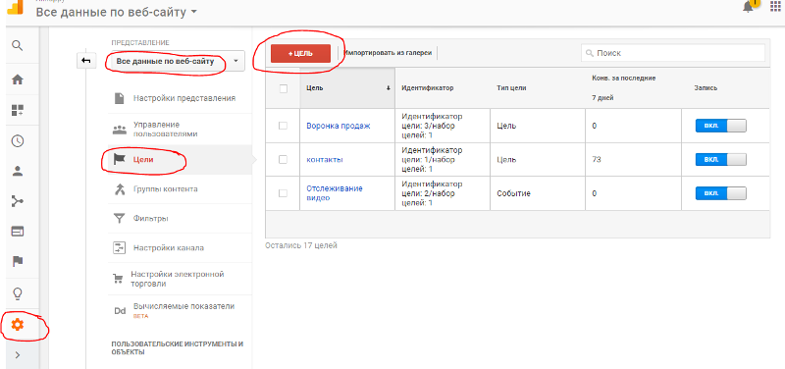Toggle recording switch for Воронка продаж
The image size is (785, 369).
tap(720, 126)
